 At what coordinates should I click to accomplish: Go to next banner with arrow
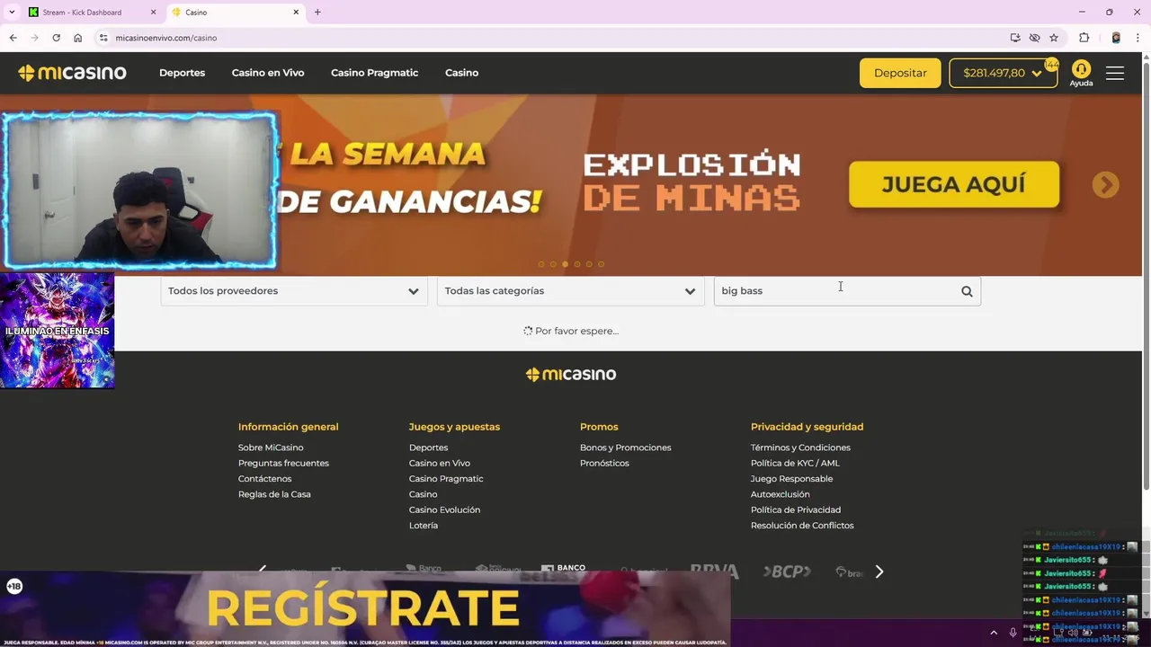(1105, 184)
